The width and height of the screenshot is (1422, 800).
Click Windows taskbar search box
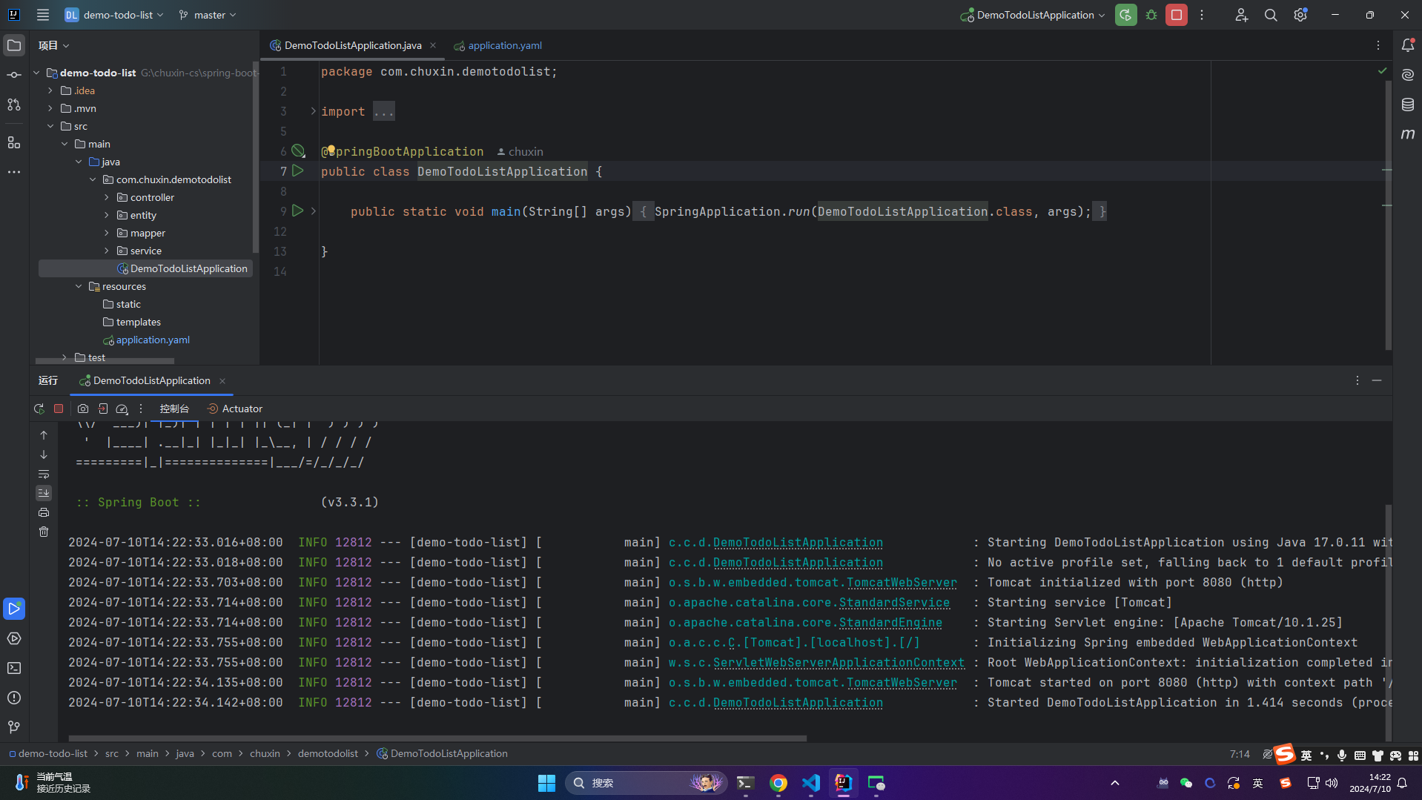pyautogui.click(x=646, y=783)
